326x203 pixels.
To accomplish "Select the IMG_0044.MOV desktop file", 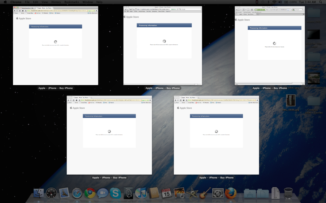I will (x=314, y=81).
